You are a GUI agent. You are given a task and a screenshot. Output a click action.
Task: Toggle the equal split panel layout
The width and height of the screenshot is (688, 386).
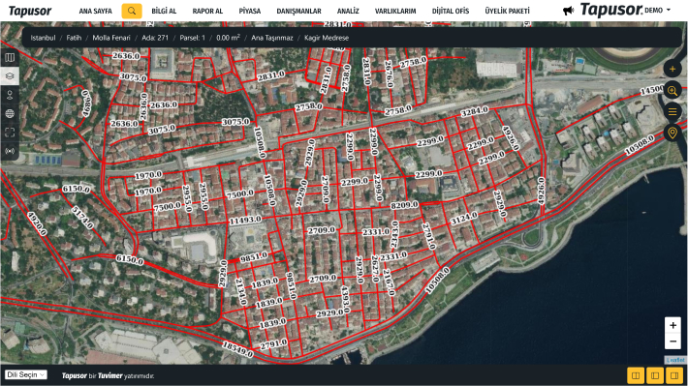click(x=636, y=375)
